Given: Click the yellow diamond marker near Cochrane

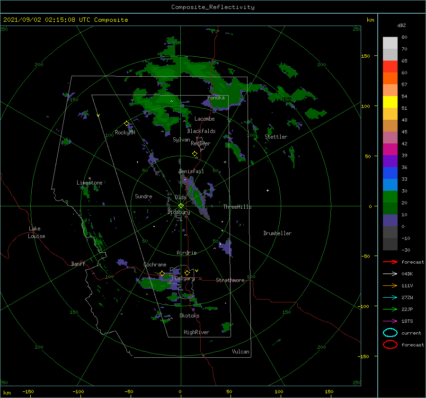Looking at the screenshot, I should (x=162, y=273).
